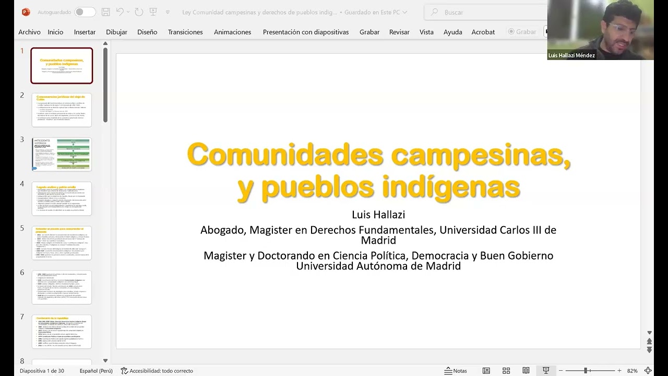Click the 82% zoom level
This screenshot has height=376, width=668.
point(632,371)
